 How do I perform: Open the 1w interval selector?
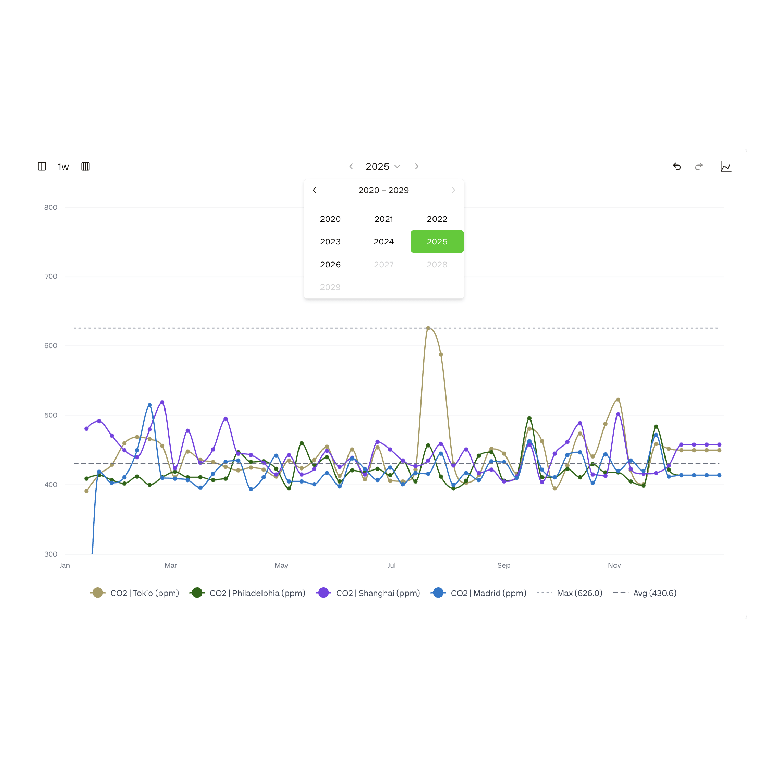(63, 167)
